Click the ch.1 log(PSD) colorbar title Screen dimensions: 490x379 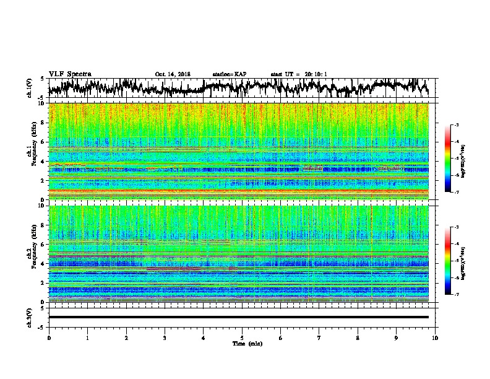click(463, 161)
